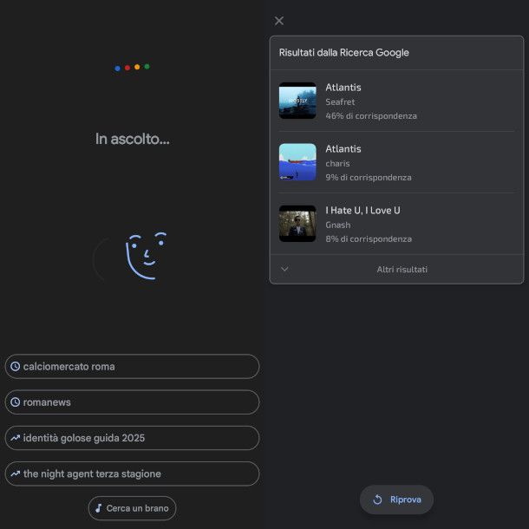Click the Altri risultati label
Viewport: 529px width, 529px height.
(x=402, y=269)
